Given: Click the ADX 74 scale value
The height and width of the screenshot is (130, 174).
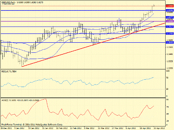Looking at the screenshot, I should point(167,107).
